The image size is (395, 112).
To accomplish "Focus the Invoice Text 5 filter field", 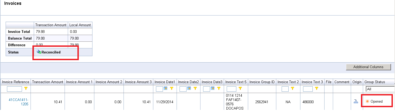I will point(232,89).
